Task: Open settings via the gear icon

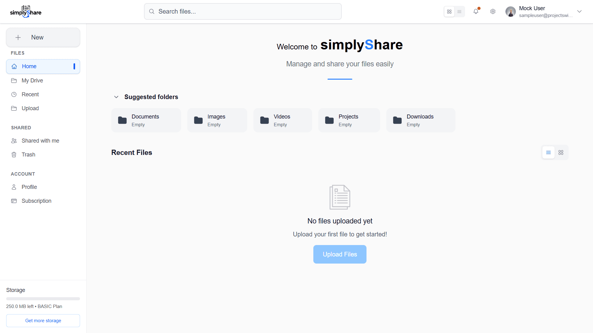Action: 493,11
